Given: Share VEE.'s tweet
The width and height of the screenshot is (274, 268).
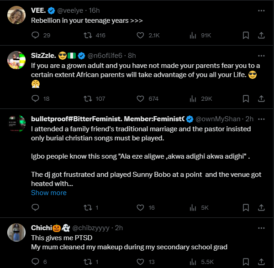Looking at the screenshot, I should coord(261,35).
